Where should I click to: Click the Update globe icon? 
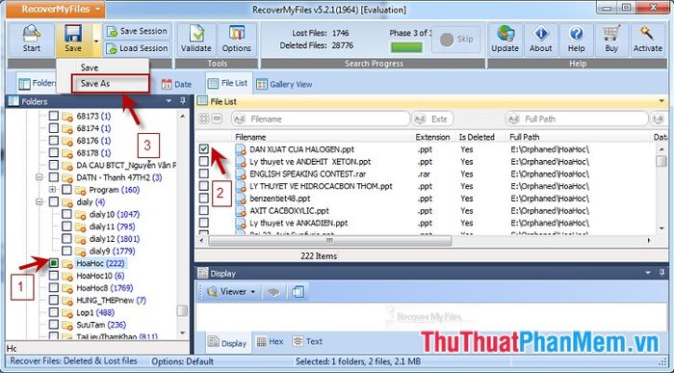pyautogui.click(x=505, y=34)
